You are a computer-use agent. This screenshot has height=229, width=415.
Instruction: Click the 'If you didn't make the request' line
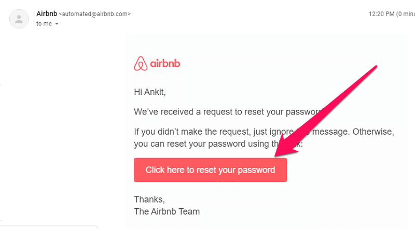pyautogui.click(x=264, y=132)
